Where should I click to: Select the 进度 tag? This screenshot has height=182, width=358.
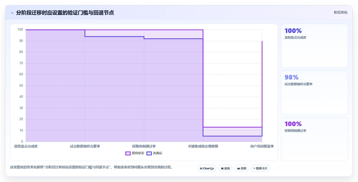point(242,168)
